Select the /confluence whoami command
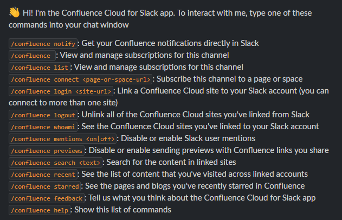The height and width of the screenshot is (220, 342). pyautogui.click(x=43, y=126)
